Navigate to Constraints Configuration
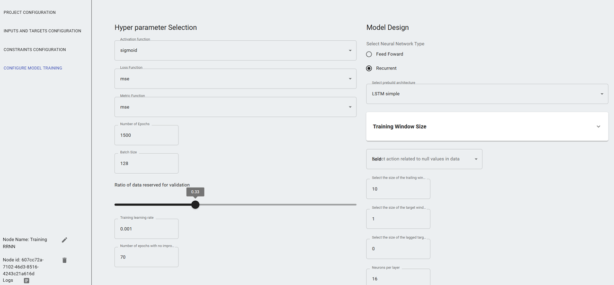Screen dimensions: 614x285 click(x=35, y=50)
